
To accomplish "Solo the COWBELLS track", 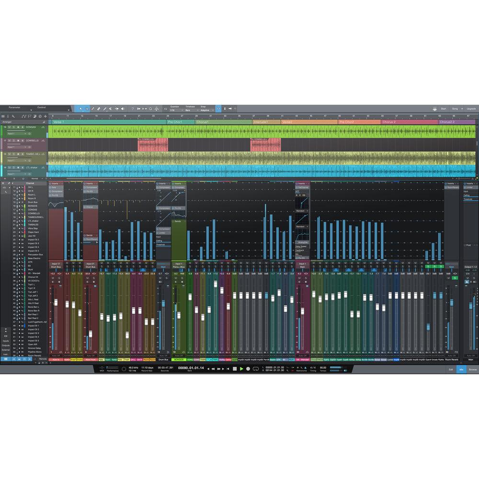I will pos(14,140).
